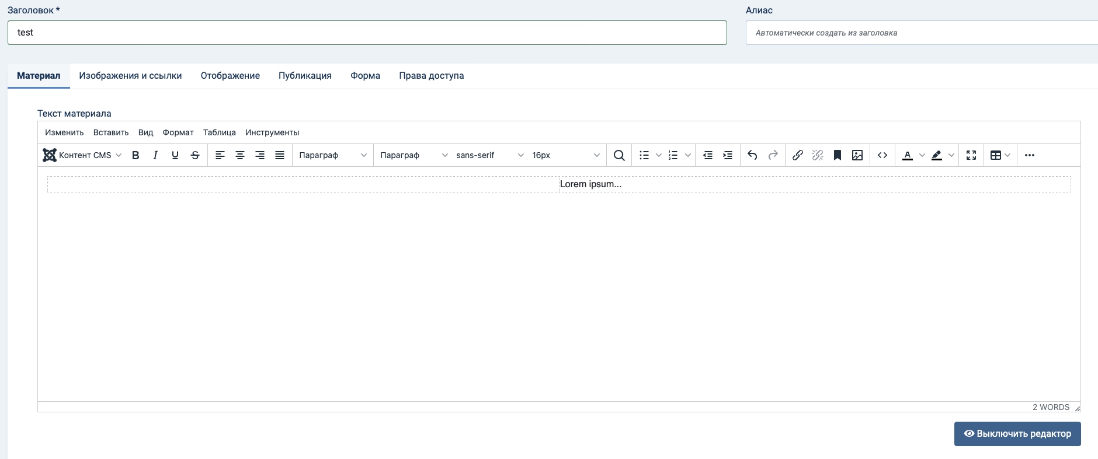This screenshot has height=459, width=1098.
Task: Enter fullscreen editor mode
Action: coord(971,155)
